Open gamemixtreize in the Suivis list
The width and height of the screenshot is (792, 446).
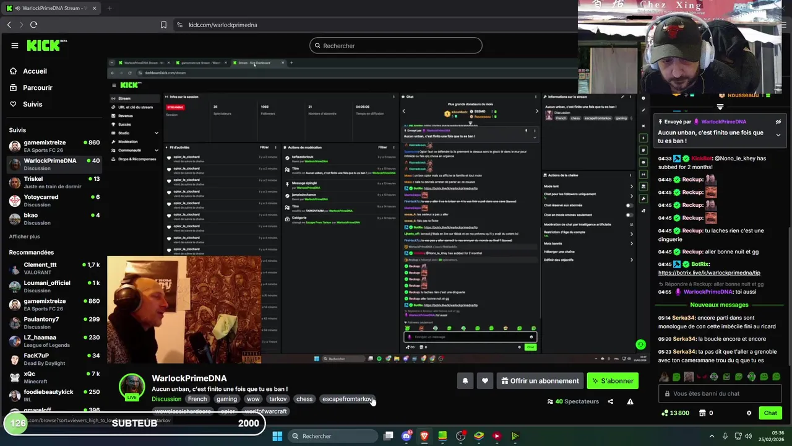pos(54,146)
